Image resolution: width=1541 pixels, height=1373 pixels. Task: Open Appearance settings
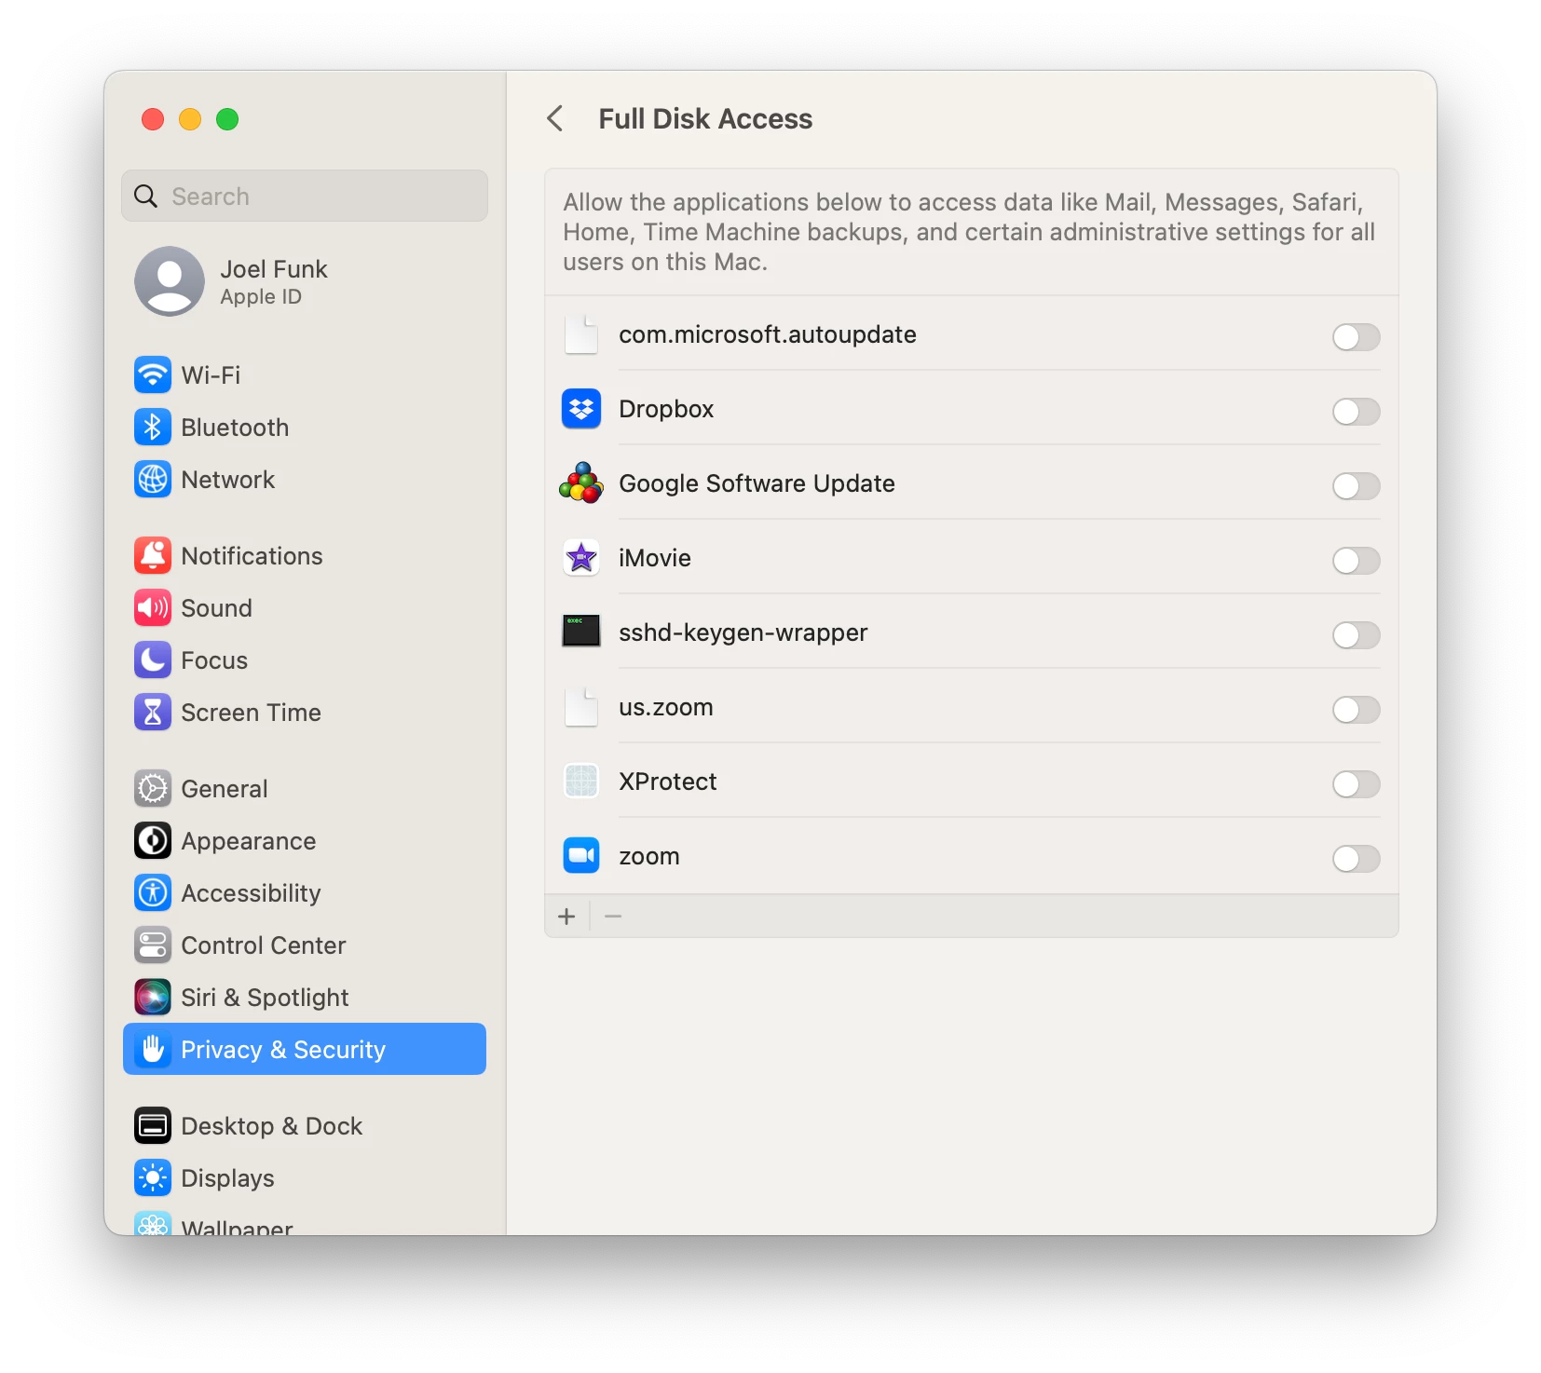(305, 841)
